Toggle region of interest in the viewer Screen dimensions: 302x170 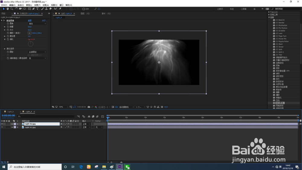pyautogui.click(x=113, y=107)
